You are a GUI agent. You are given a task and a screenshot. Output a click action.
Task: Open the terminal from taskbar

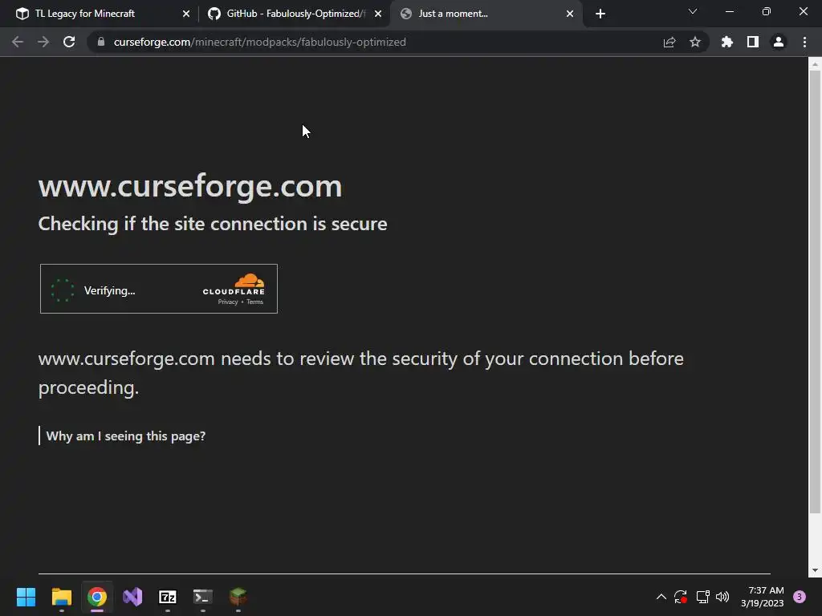[203, 597]
